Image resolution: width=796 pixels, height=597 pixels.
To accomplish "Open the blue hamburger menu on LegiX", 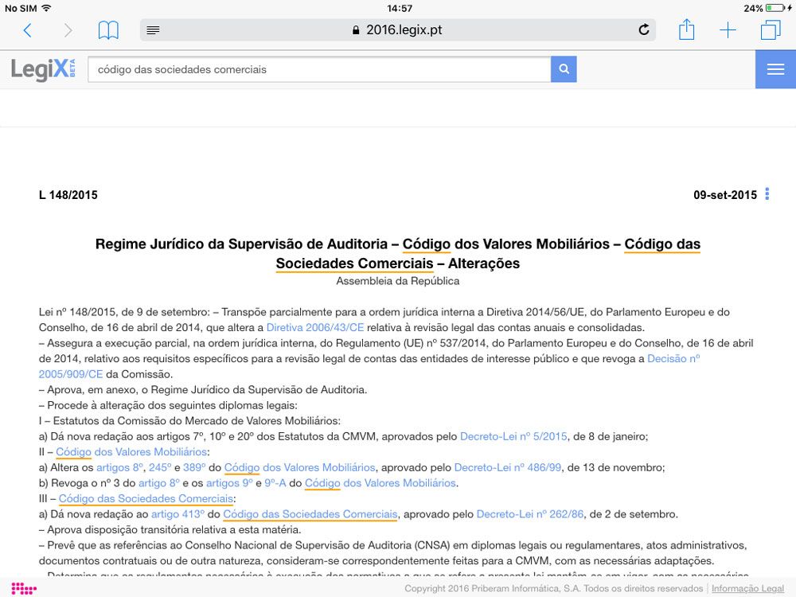I will [775, 69].
